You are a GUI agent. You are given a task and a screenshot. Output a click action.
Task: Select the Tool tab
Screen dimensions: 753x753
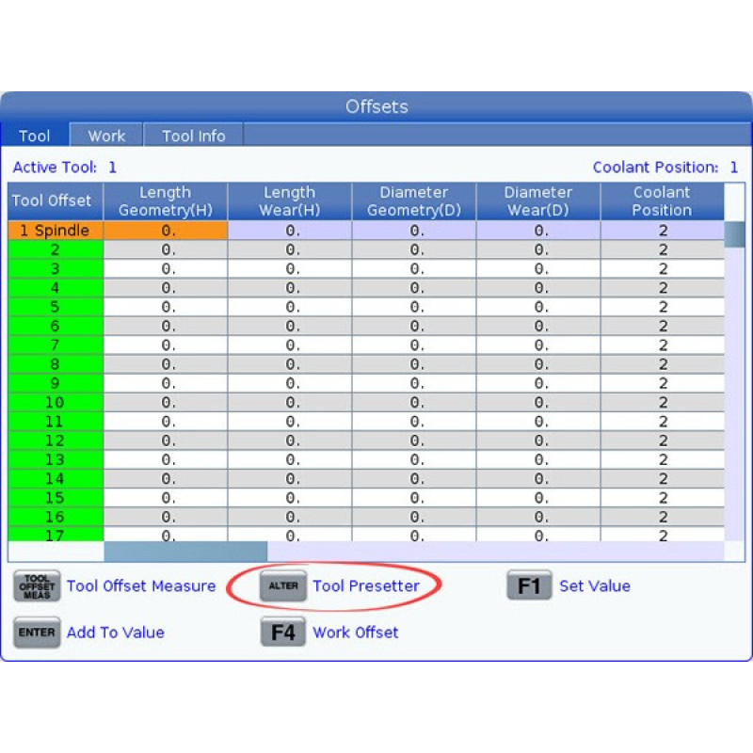[35, 136]
